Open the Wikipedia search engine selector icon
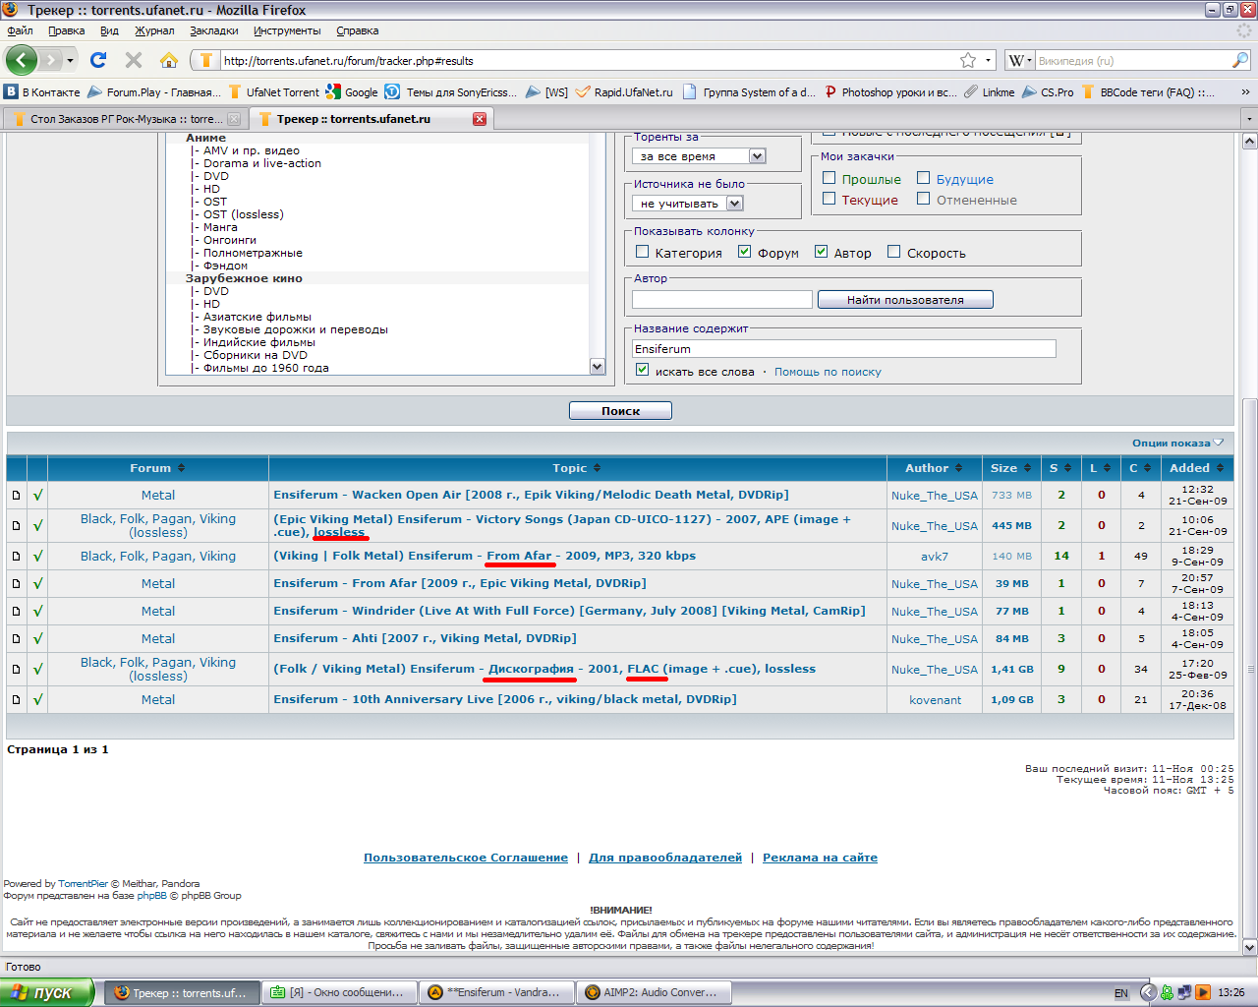 [1020, 60]
